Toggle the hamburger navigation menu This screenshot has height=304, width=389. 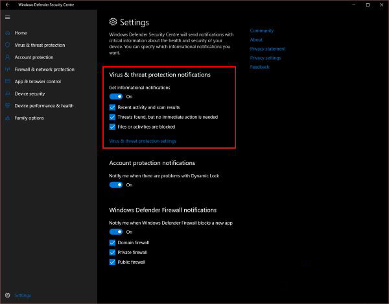pyautogui.click(x=7, y=17)
